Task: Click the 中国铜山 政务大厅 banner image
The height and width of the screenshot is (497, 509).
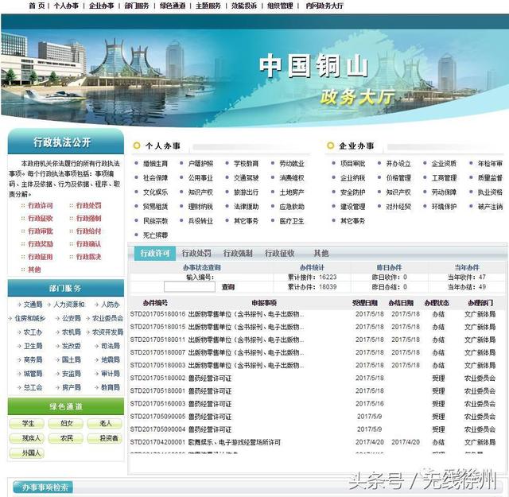Action: (254, 76)
